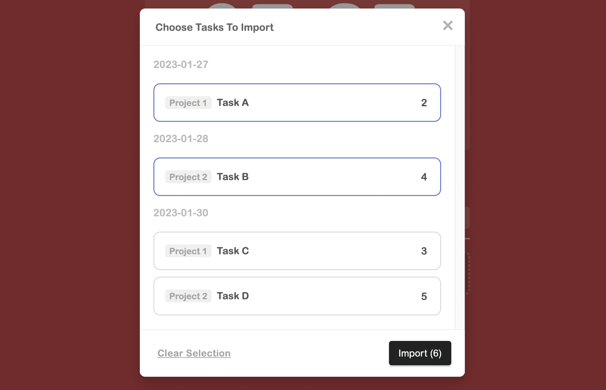Click the Project 1 badge on Task C

(188, 251)
